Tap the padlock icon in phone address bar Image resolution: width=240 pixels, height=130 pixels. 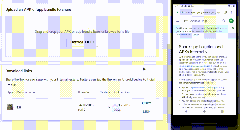tap(177, 12)
